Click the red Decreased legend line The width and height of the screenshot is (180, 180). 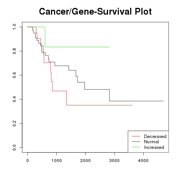(136, 136)
